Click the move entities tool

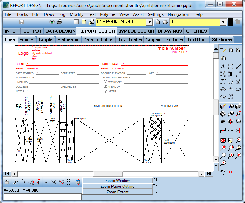coord(231,106)
